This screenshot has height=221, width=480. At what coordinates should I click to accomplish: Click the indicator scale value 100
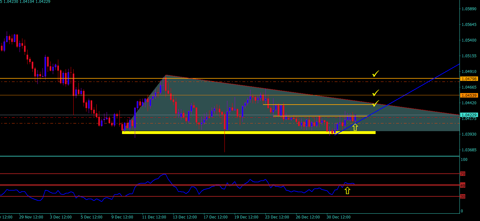point(464,160)
